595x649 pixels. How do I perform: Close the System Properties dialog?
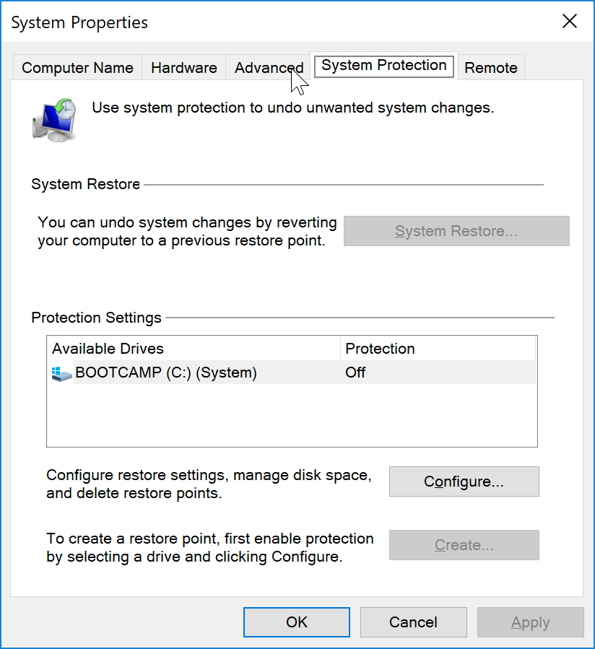coord(570,21)
